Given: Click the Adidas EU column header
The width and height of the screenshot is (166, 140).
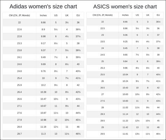Looking at the screenshot, I should [78, 15].
